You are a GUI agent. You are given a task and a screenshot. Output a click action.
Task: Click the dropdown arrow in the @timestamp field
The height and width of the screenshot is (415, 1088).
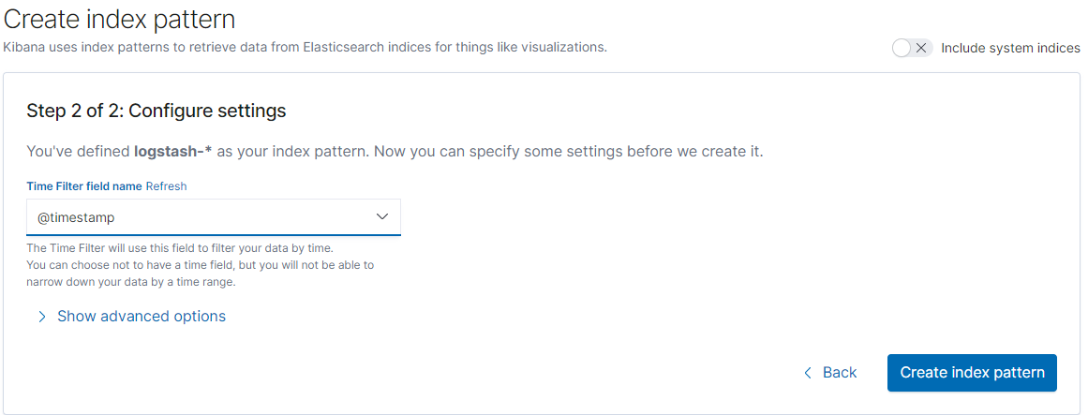382,216
